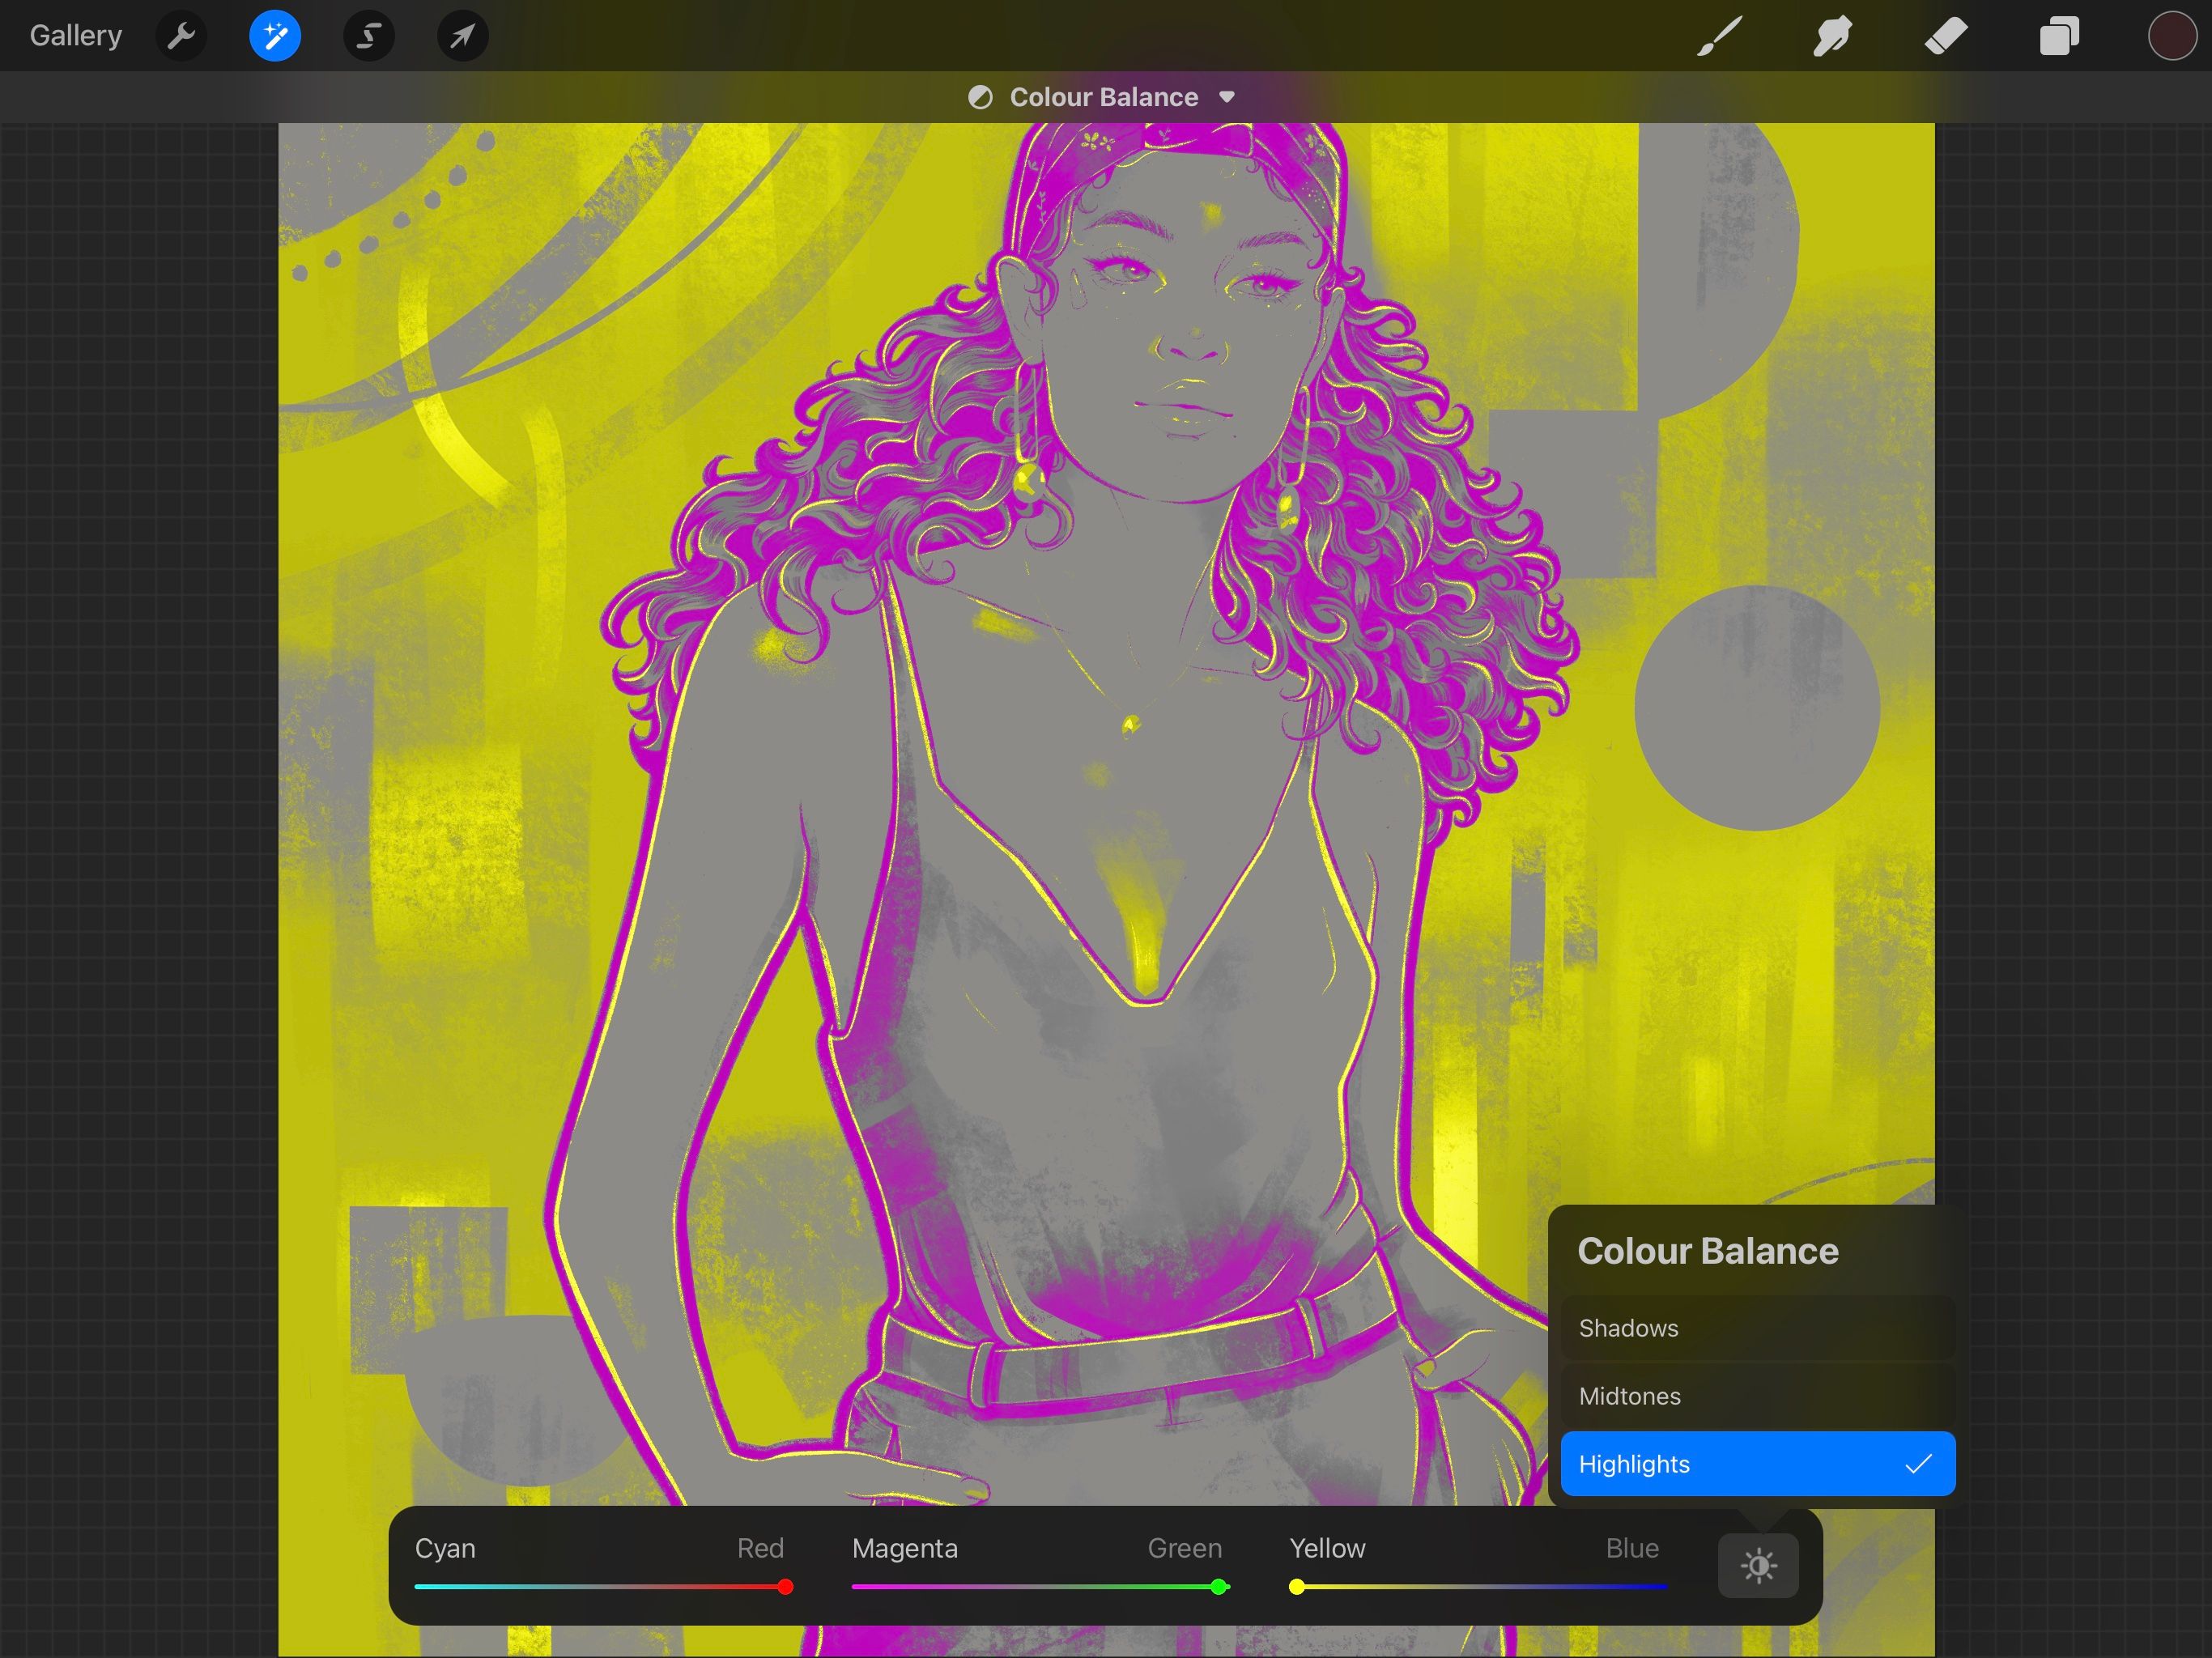Viewport: 2212px width, 1658px height.
Task: Select the Smudge tool
Action: pyautogui.click(x=1831, y=36)
